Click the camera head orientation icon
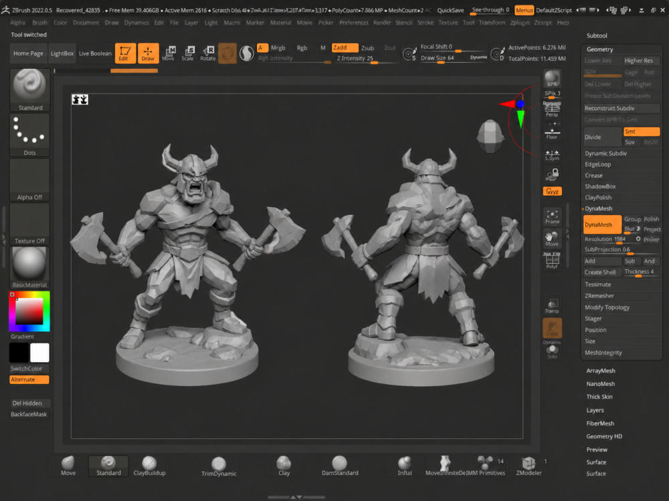669x501 pixels. 490,136
